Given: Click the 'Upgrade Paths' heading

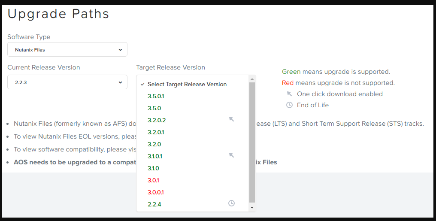Looking at the screenshot, I should (x=58, y=14).
